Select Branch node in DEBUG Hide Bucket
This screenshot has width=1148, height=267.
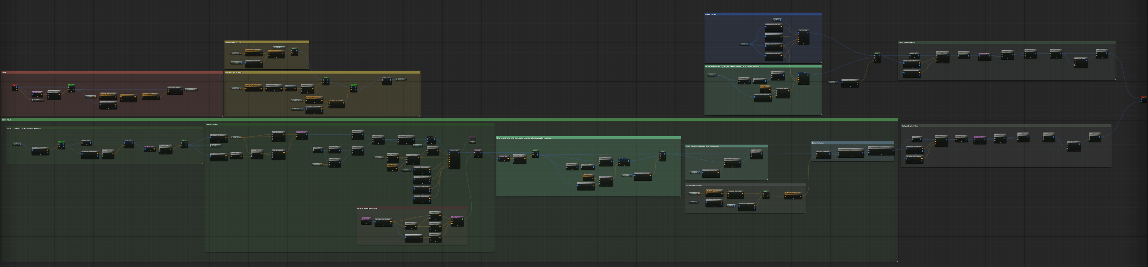point(294,51)
